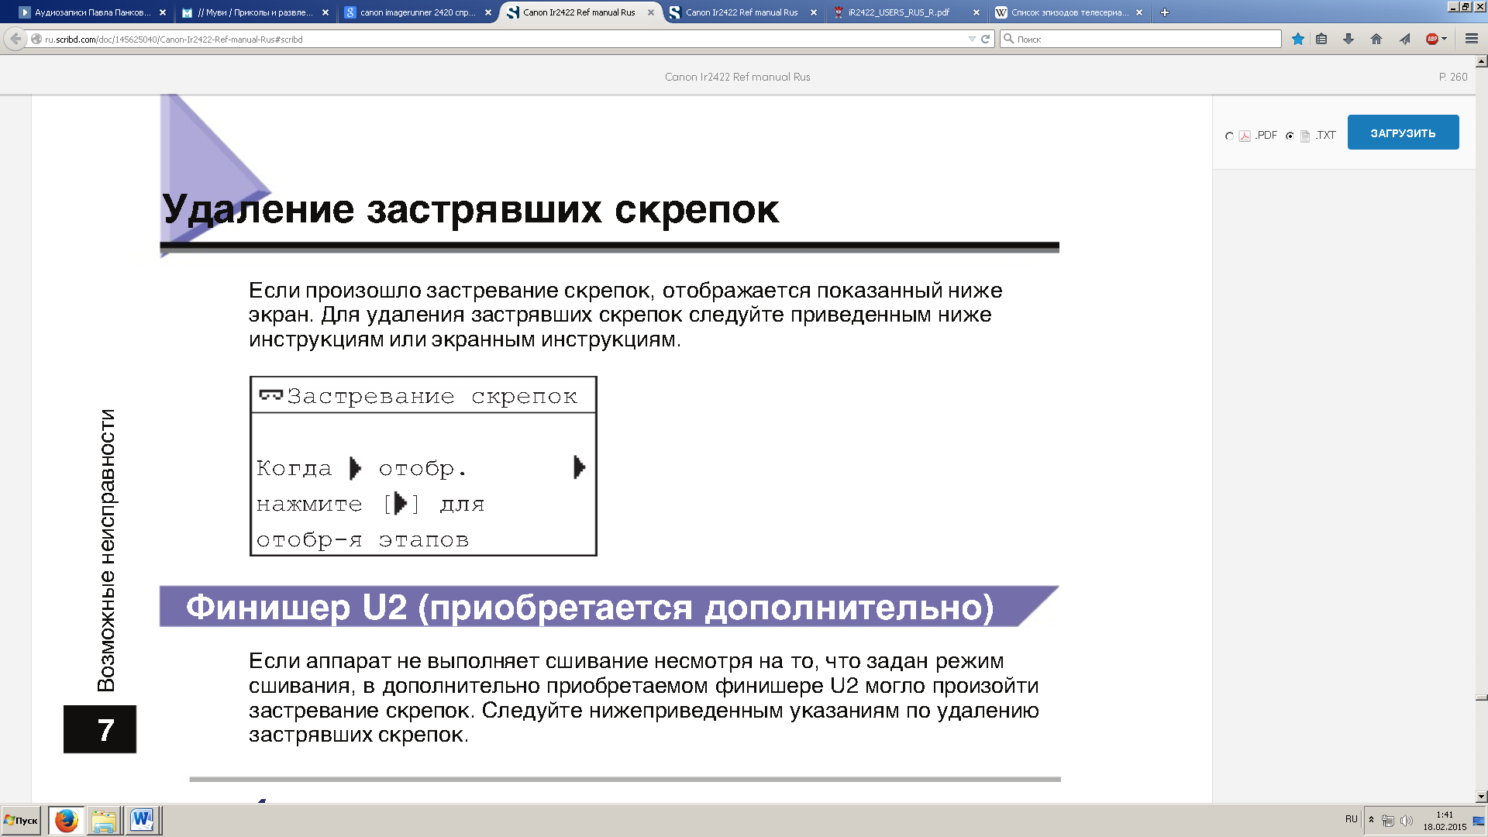Show hidden system tray icons
Image resolution: width=1488 pixels, height=837 pixels.
pyautogui.click(x=1371, y=819)
